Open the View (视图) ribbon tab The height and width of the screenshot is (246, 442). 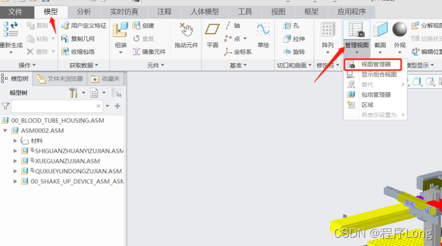click(x=278, y=12)
